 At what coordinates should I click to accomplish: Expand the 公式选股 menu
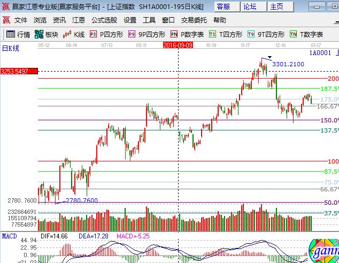coord(104,20)
